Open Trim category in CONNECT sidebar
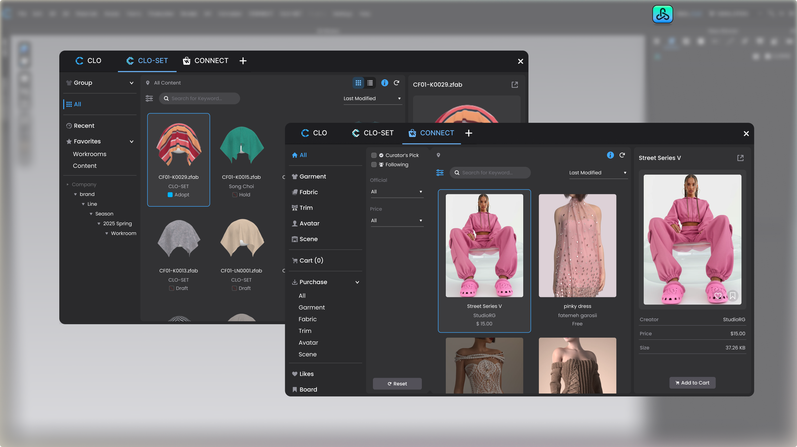This screenshot has height=447, width=797. 302,208
